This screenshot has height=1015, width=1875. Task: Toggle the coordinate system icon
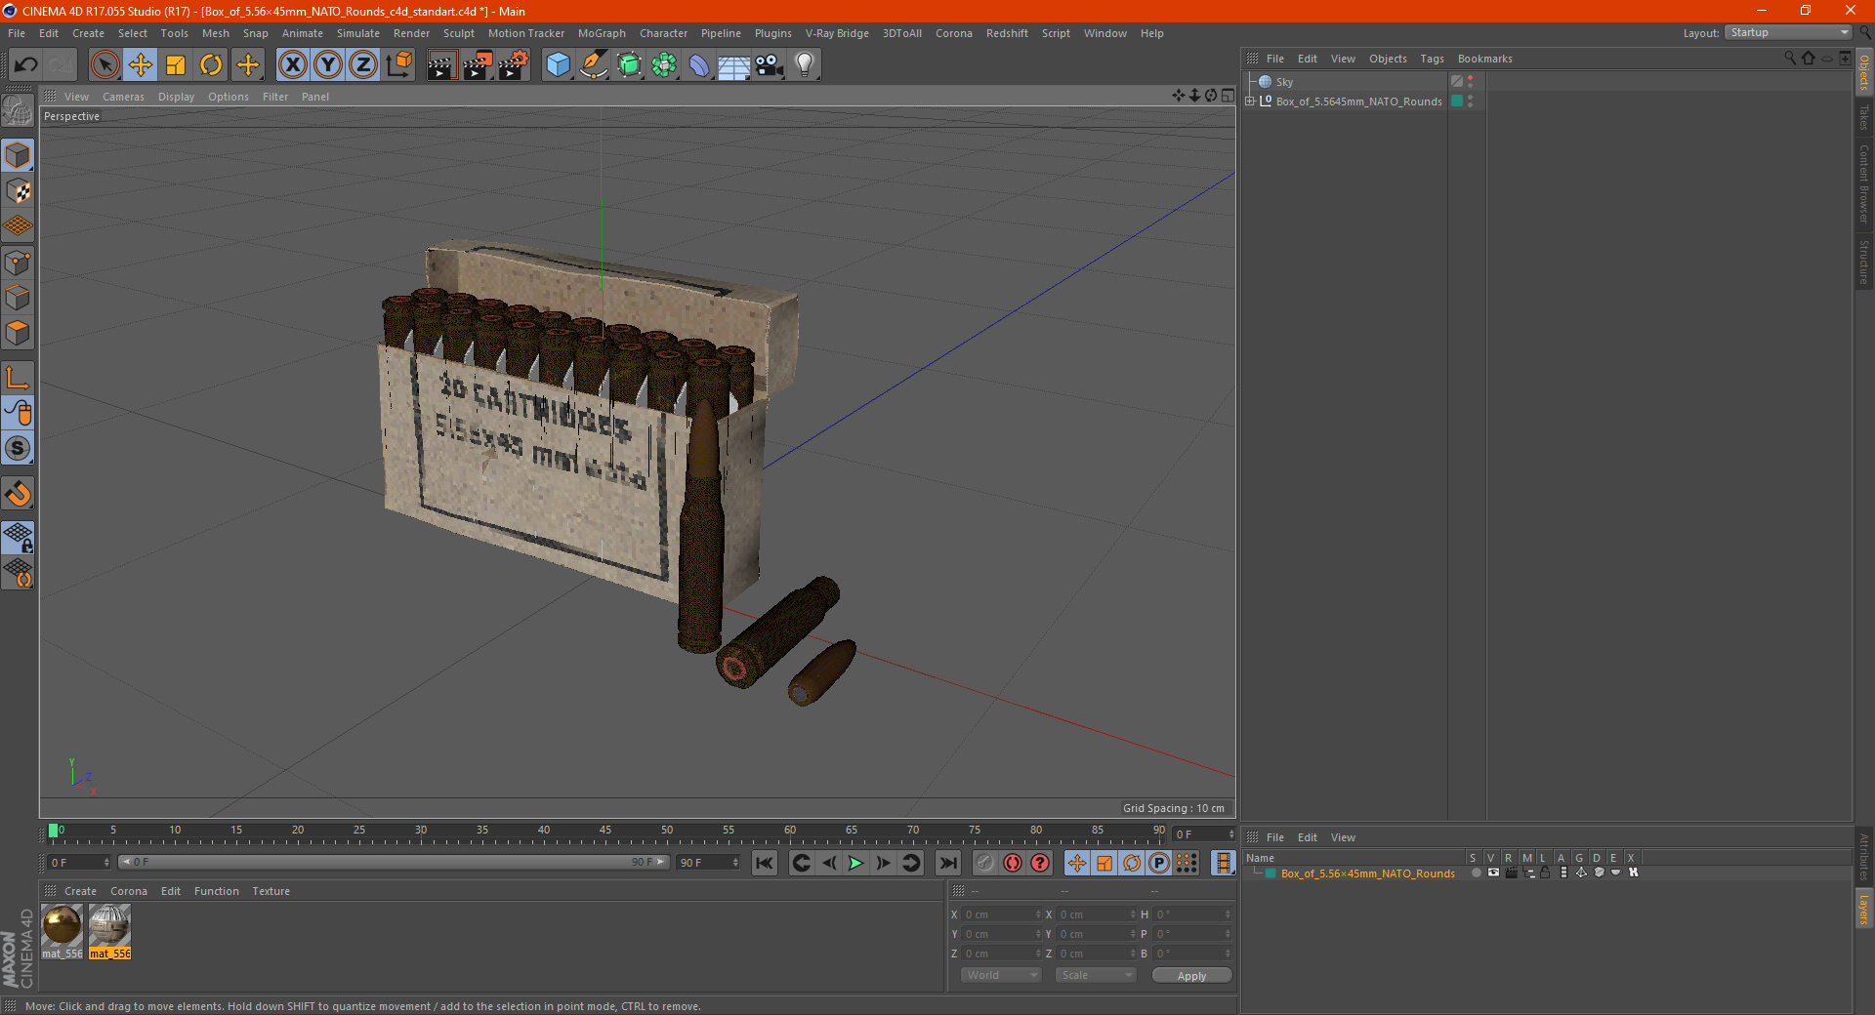pyautogui.click(x=399, y=65)
